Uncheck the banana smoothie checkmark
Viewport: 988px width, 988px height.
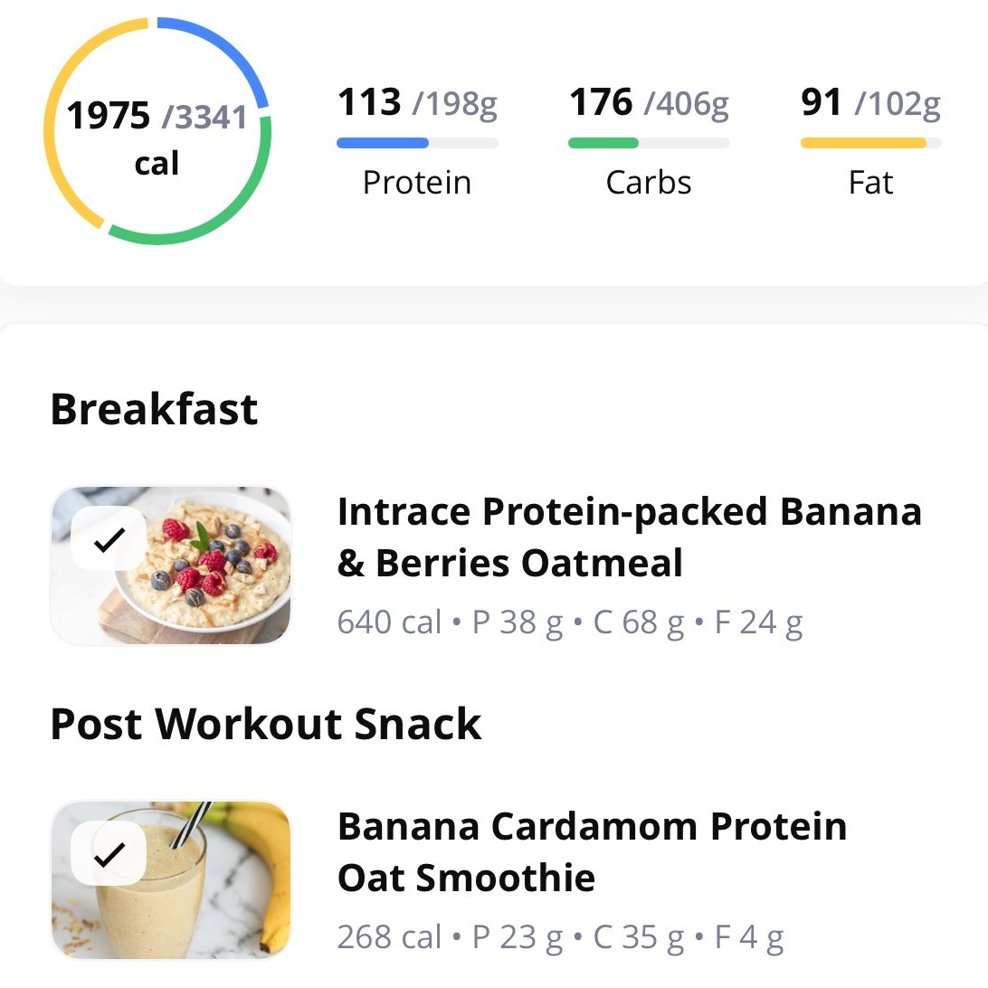[109, 853]
